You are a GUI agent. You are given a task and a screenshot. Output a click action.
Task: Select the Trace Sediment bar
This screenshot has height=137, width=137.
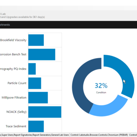(x=36, y=126)
